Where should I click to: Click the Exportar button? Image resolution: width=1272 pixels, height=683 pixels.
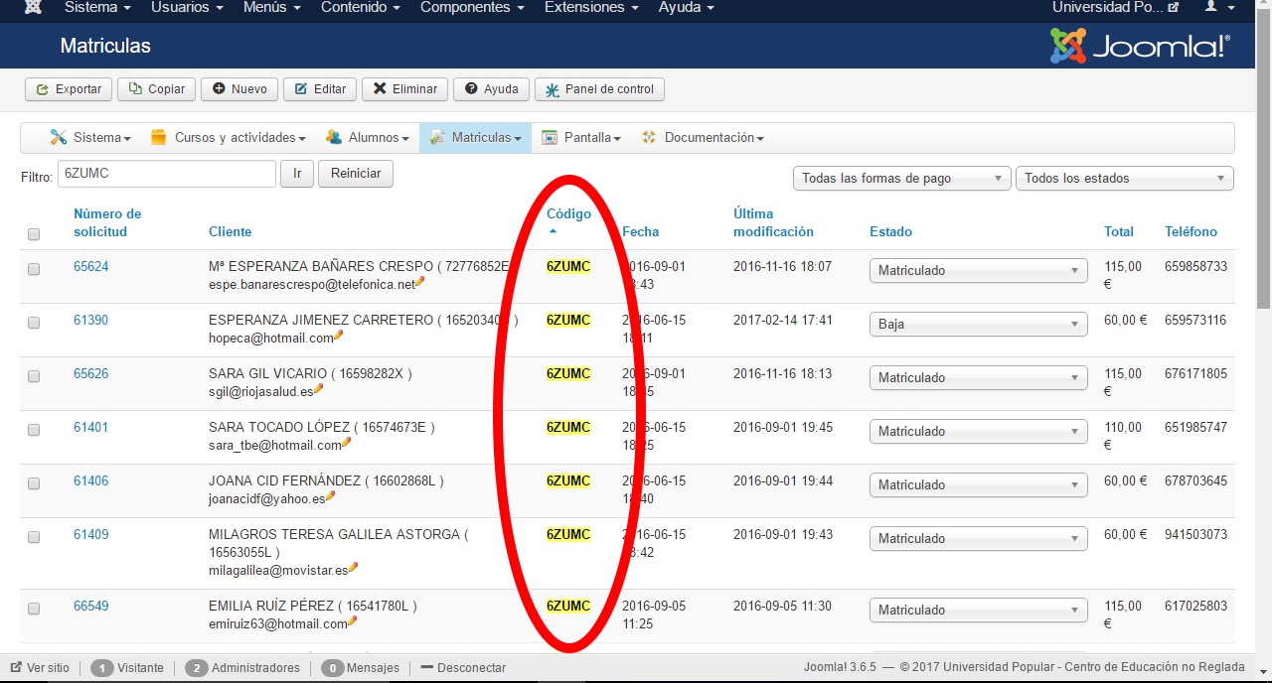(x=69, y=89)
